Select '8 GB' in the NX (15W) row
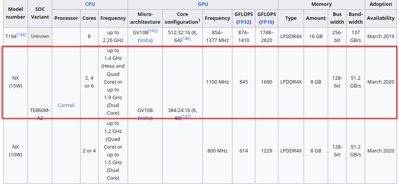 point(316,82)
